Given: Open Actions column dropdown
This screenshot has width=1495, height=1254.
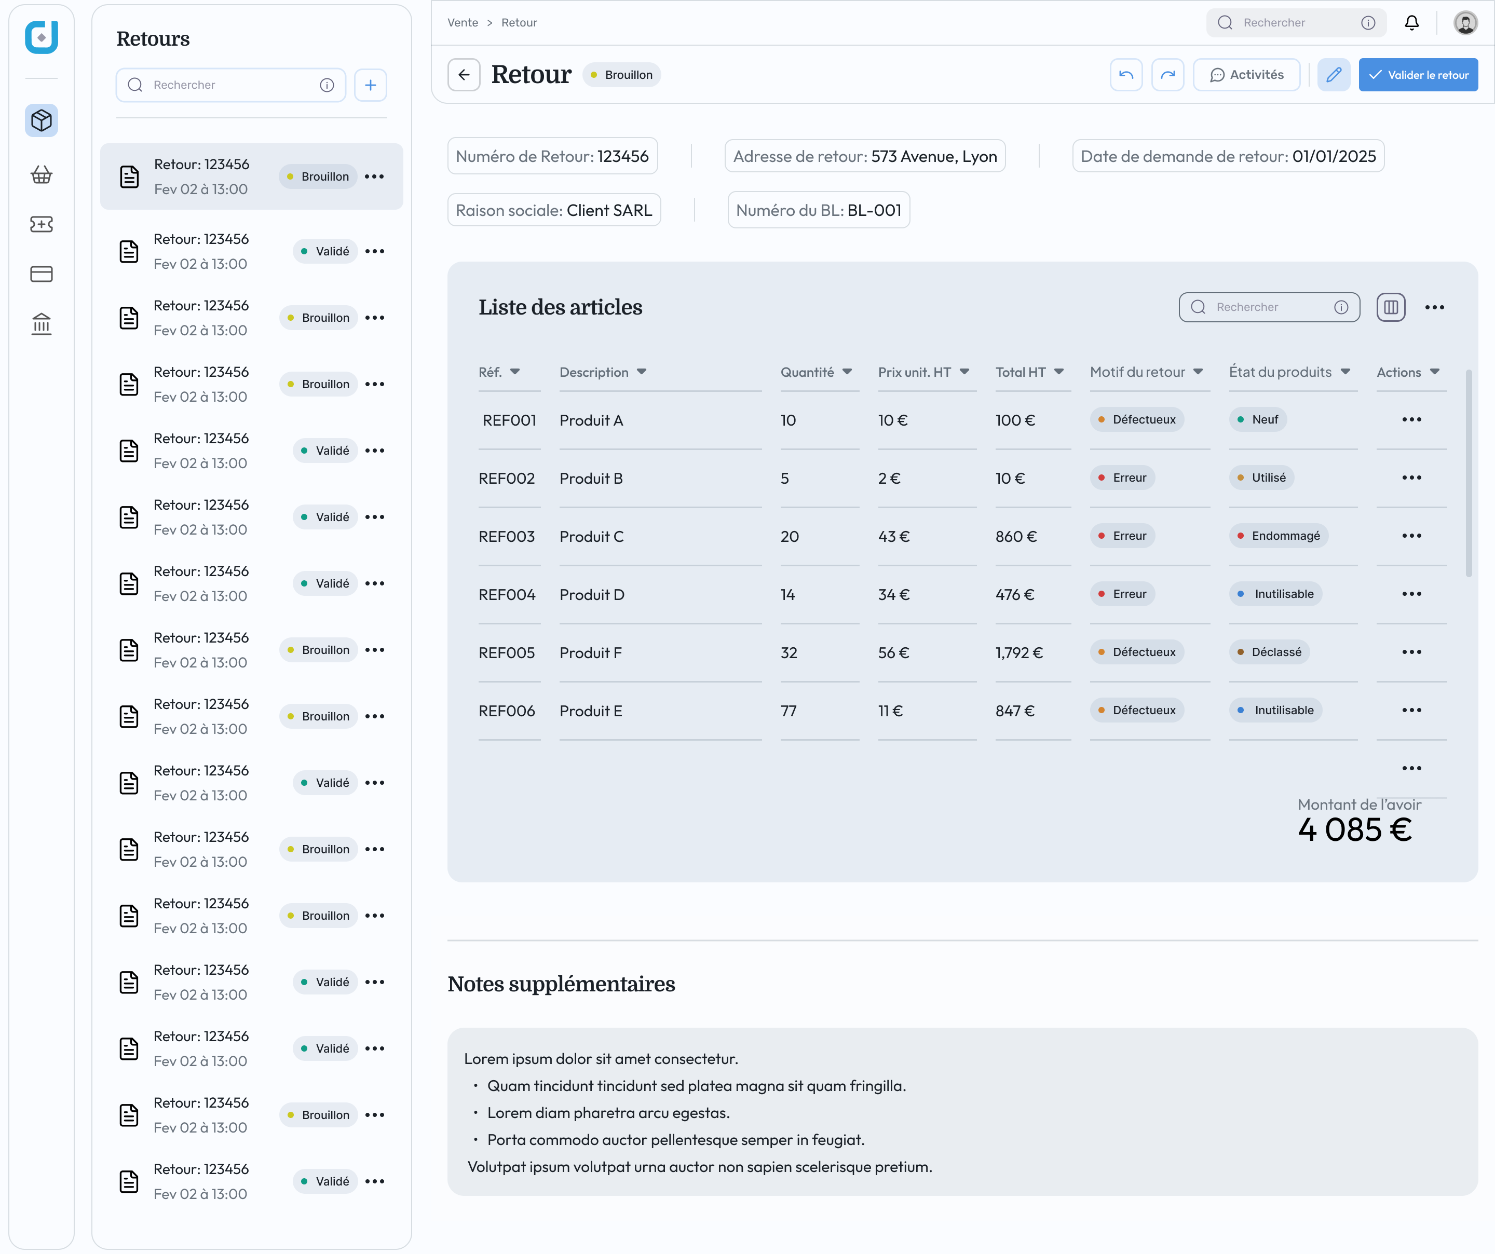Looking at the screenshot, I should click(1434, 372).
